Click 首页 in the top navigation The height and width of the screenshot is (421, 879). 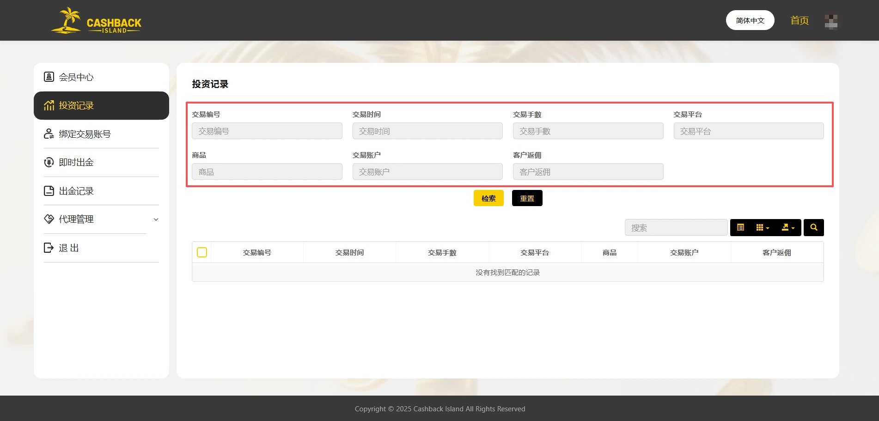(799, 20)
